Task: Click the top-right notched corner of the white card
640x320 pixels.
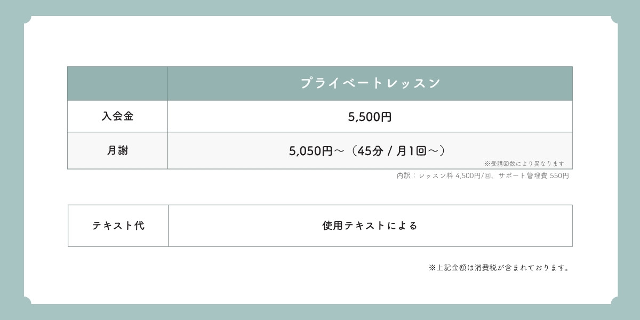Action: point(612,20)
